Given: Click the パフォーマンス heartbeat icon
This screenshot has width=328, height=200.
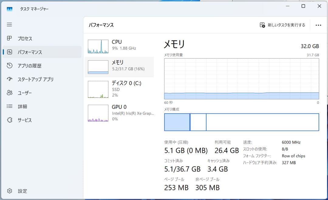Looking at the screenshot, I should point(9,52).
